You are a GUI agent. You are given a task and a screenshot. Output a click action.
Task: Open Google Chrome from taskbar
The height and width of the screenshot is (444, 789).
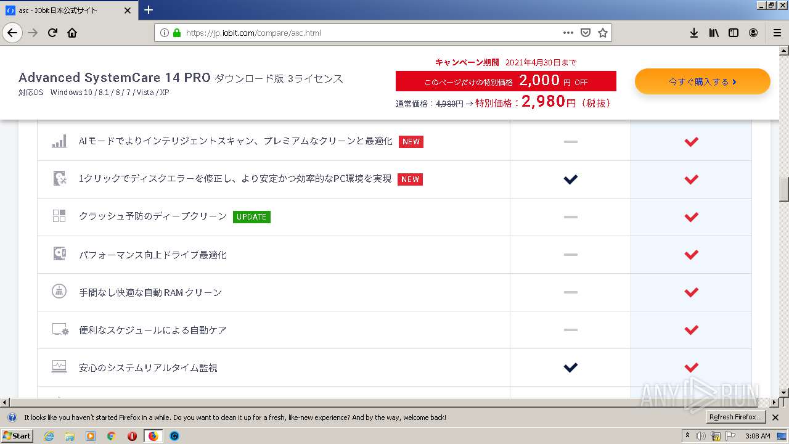coord(111,436)
